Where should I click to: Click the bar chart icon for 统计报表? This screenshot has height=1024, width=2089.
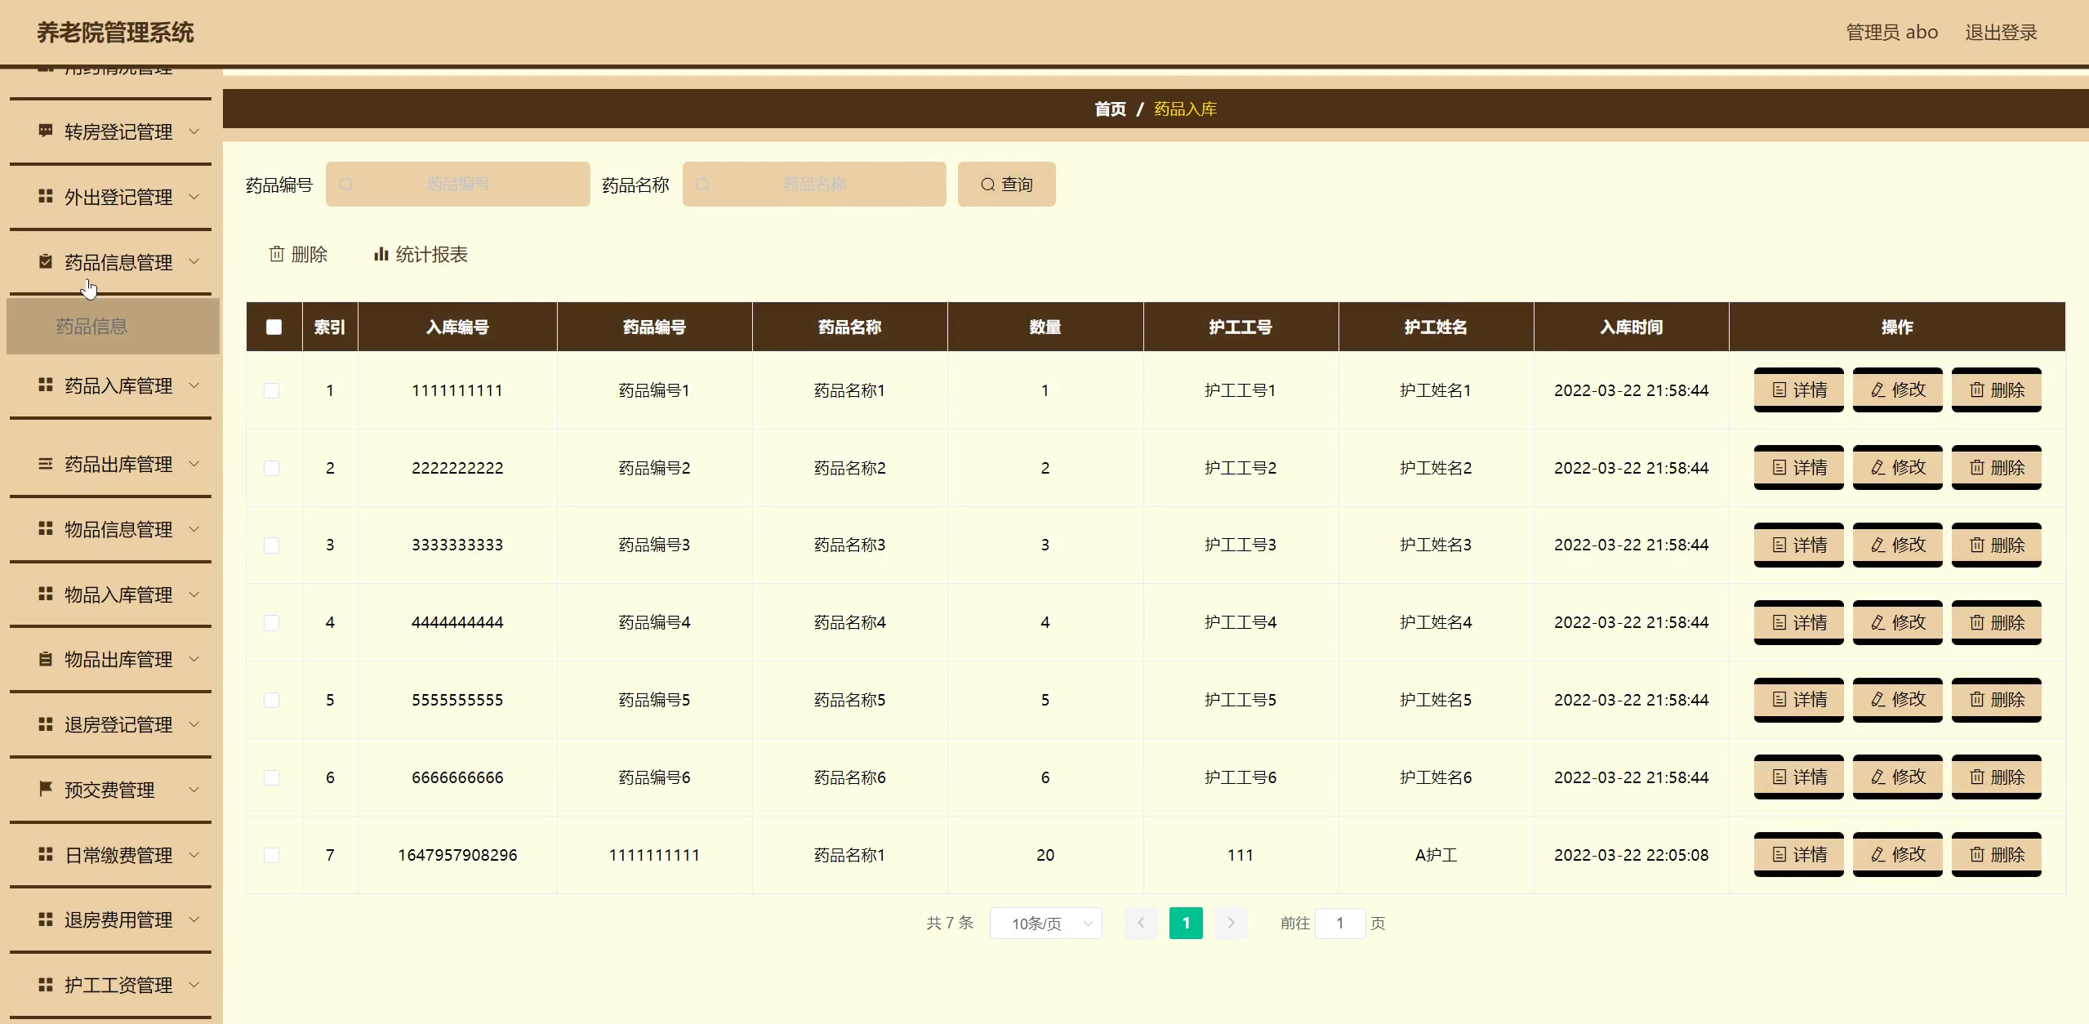(x=381, y=255)
